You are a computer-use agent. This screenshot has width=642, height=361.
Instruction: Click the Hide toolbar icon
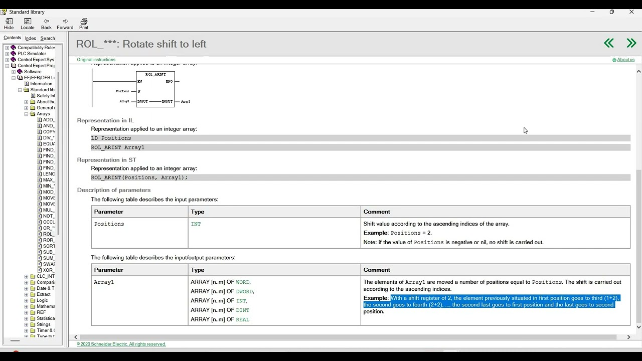coord(9,22)
